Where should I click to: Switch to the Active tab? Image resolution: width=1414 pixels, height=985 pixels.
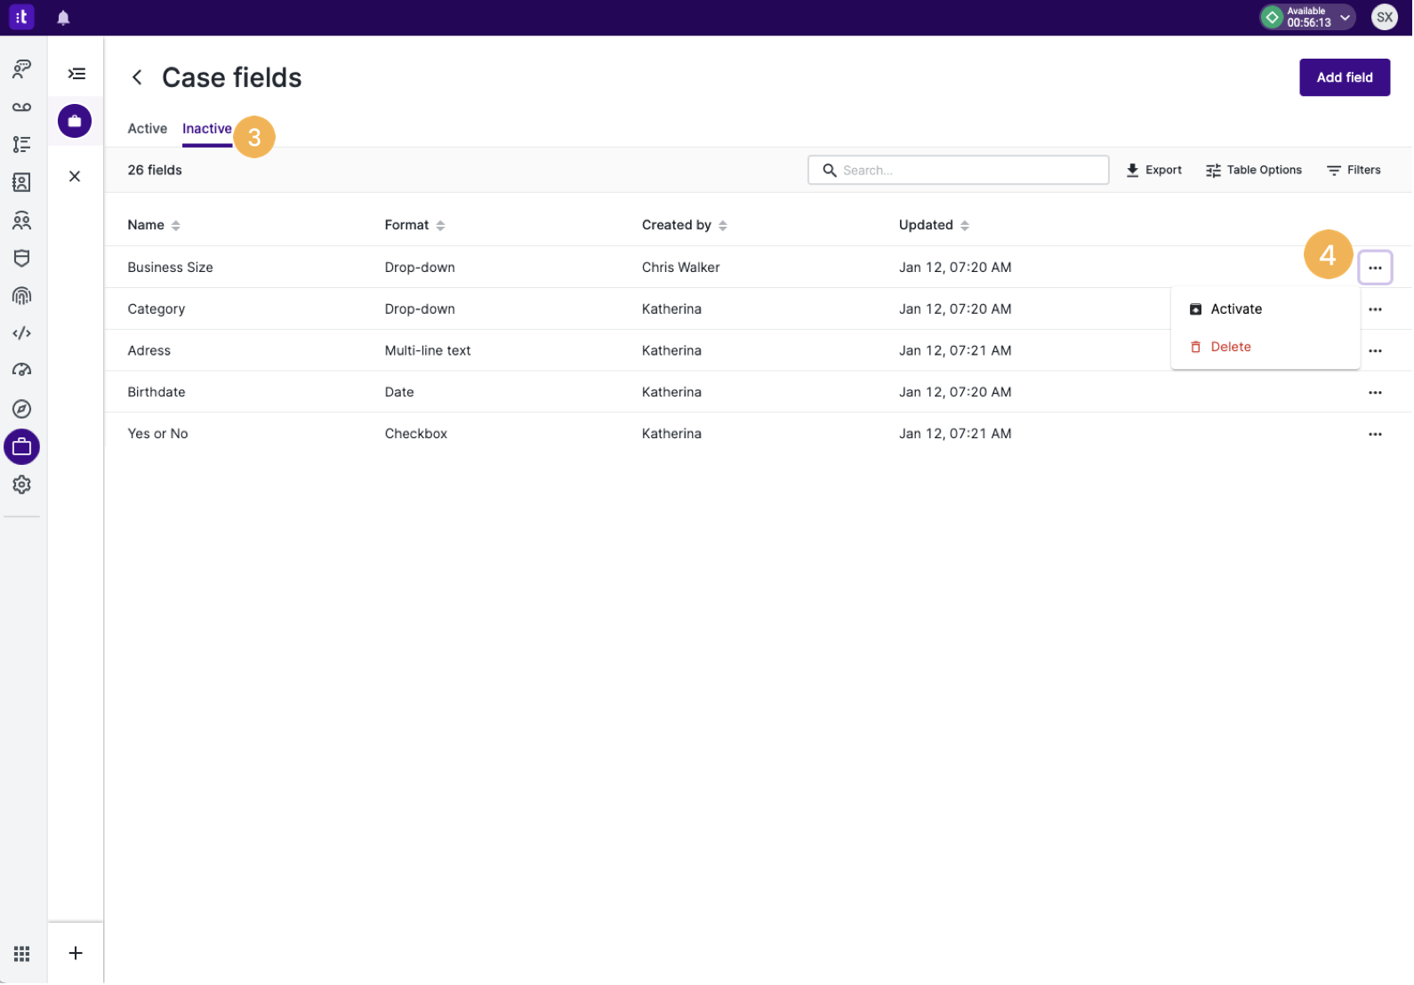click(x=148, y=129)
